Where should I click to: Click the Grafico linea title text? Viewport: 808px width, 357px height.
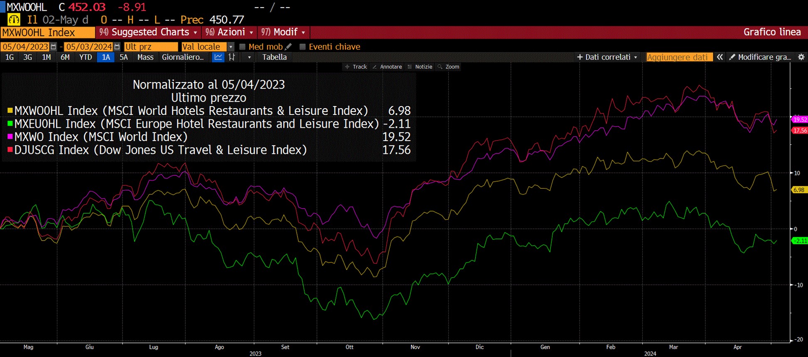coord(772,32)
